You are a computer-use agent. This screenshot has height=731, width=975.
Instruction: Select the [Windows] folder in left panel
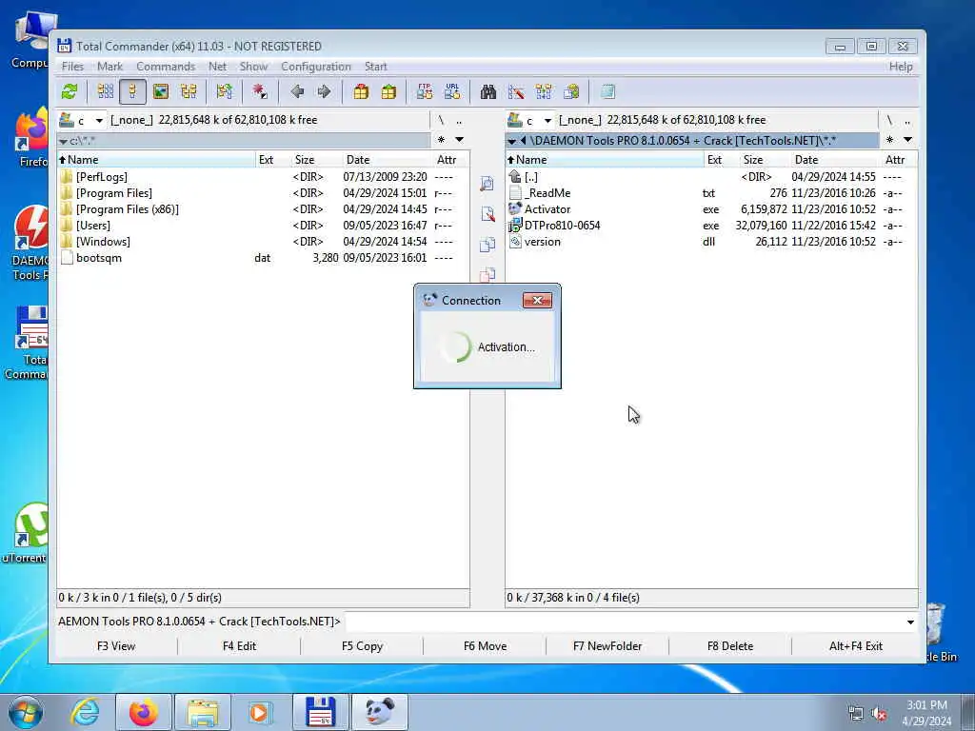[x=263, y=242]
